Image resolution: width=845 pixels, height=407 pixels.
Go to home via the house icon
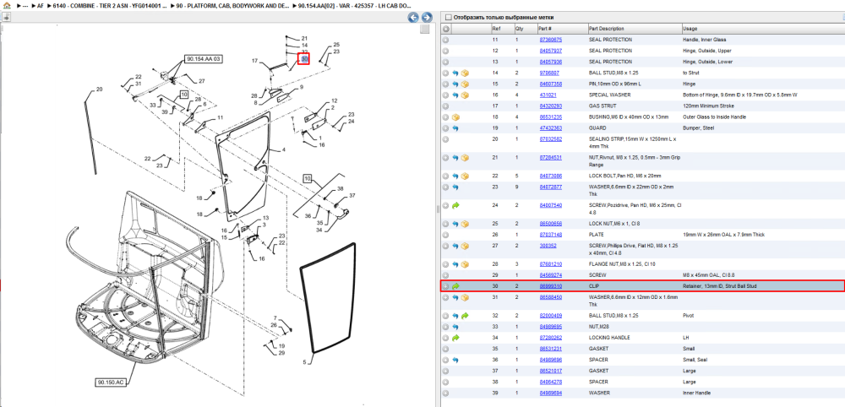pyautogui.click(x=7, y=5)
